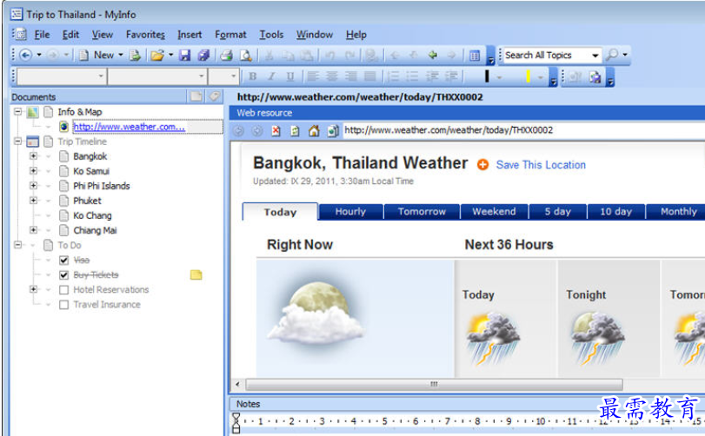Open the dropdown arrow next to open folder
The image size is (705, 436).
tap(171, 56)
